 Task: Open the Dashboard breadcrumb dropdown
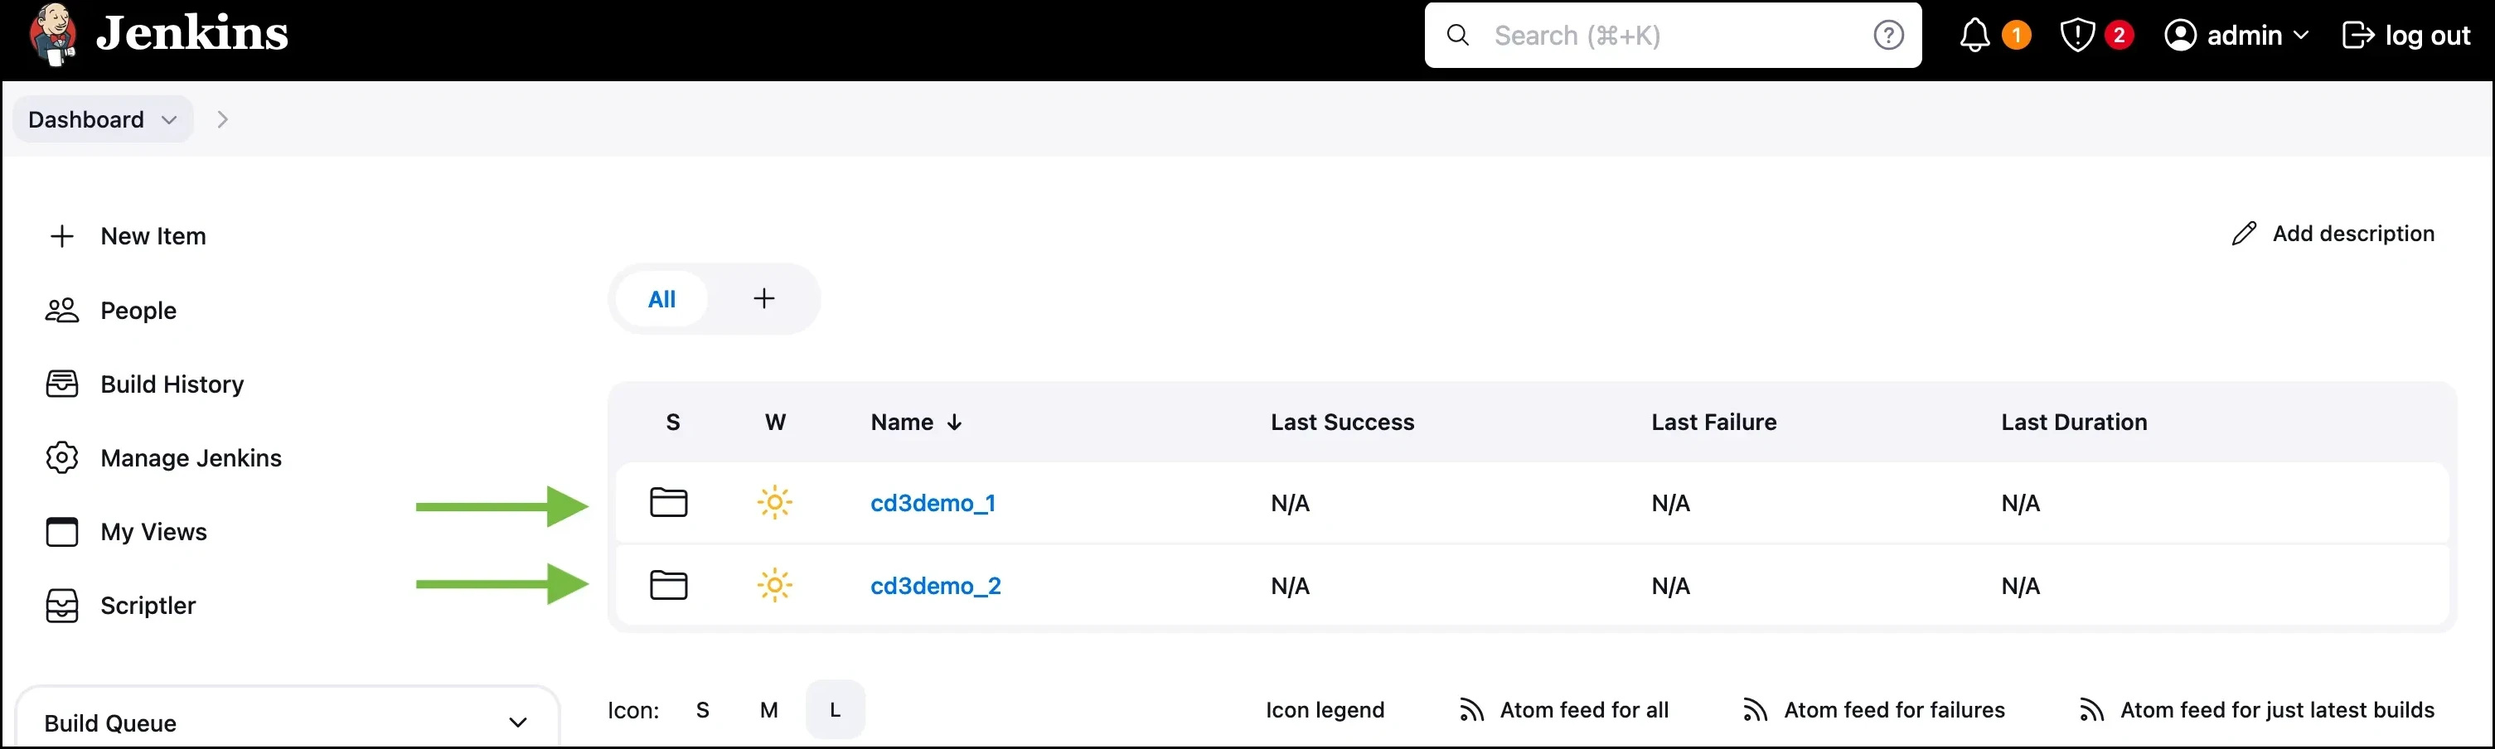(169, 120)
